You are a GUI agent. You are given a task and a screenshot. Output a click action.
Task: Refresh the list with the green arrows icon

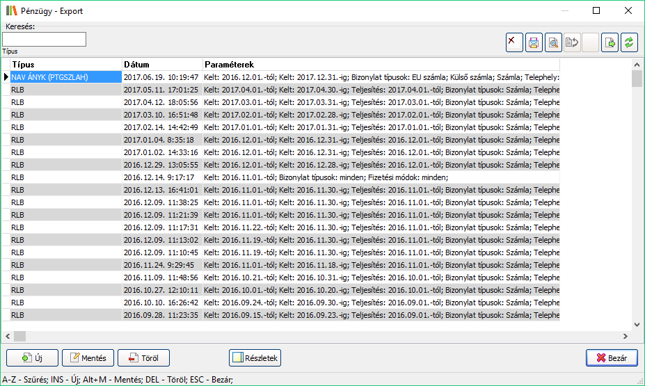click(x=629, y=42)
